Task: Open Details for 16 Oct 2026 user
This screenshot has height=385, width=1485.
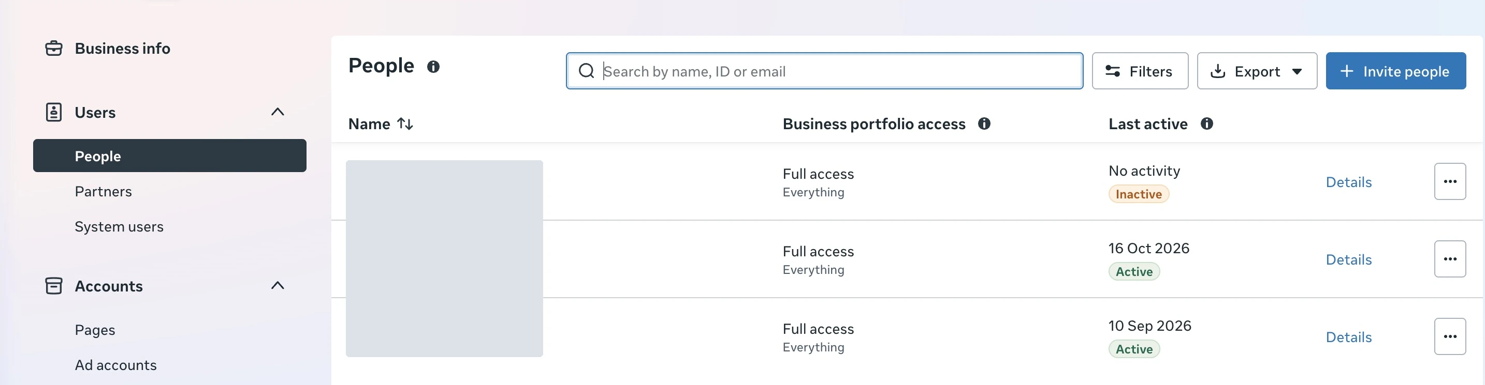Action: pos(1348,260)
